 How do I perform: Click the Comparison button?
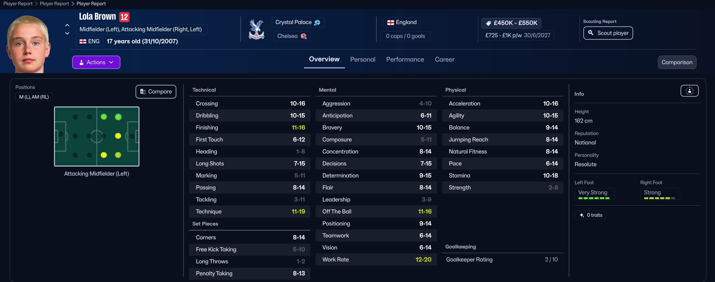[x=677, y=62]
